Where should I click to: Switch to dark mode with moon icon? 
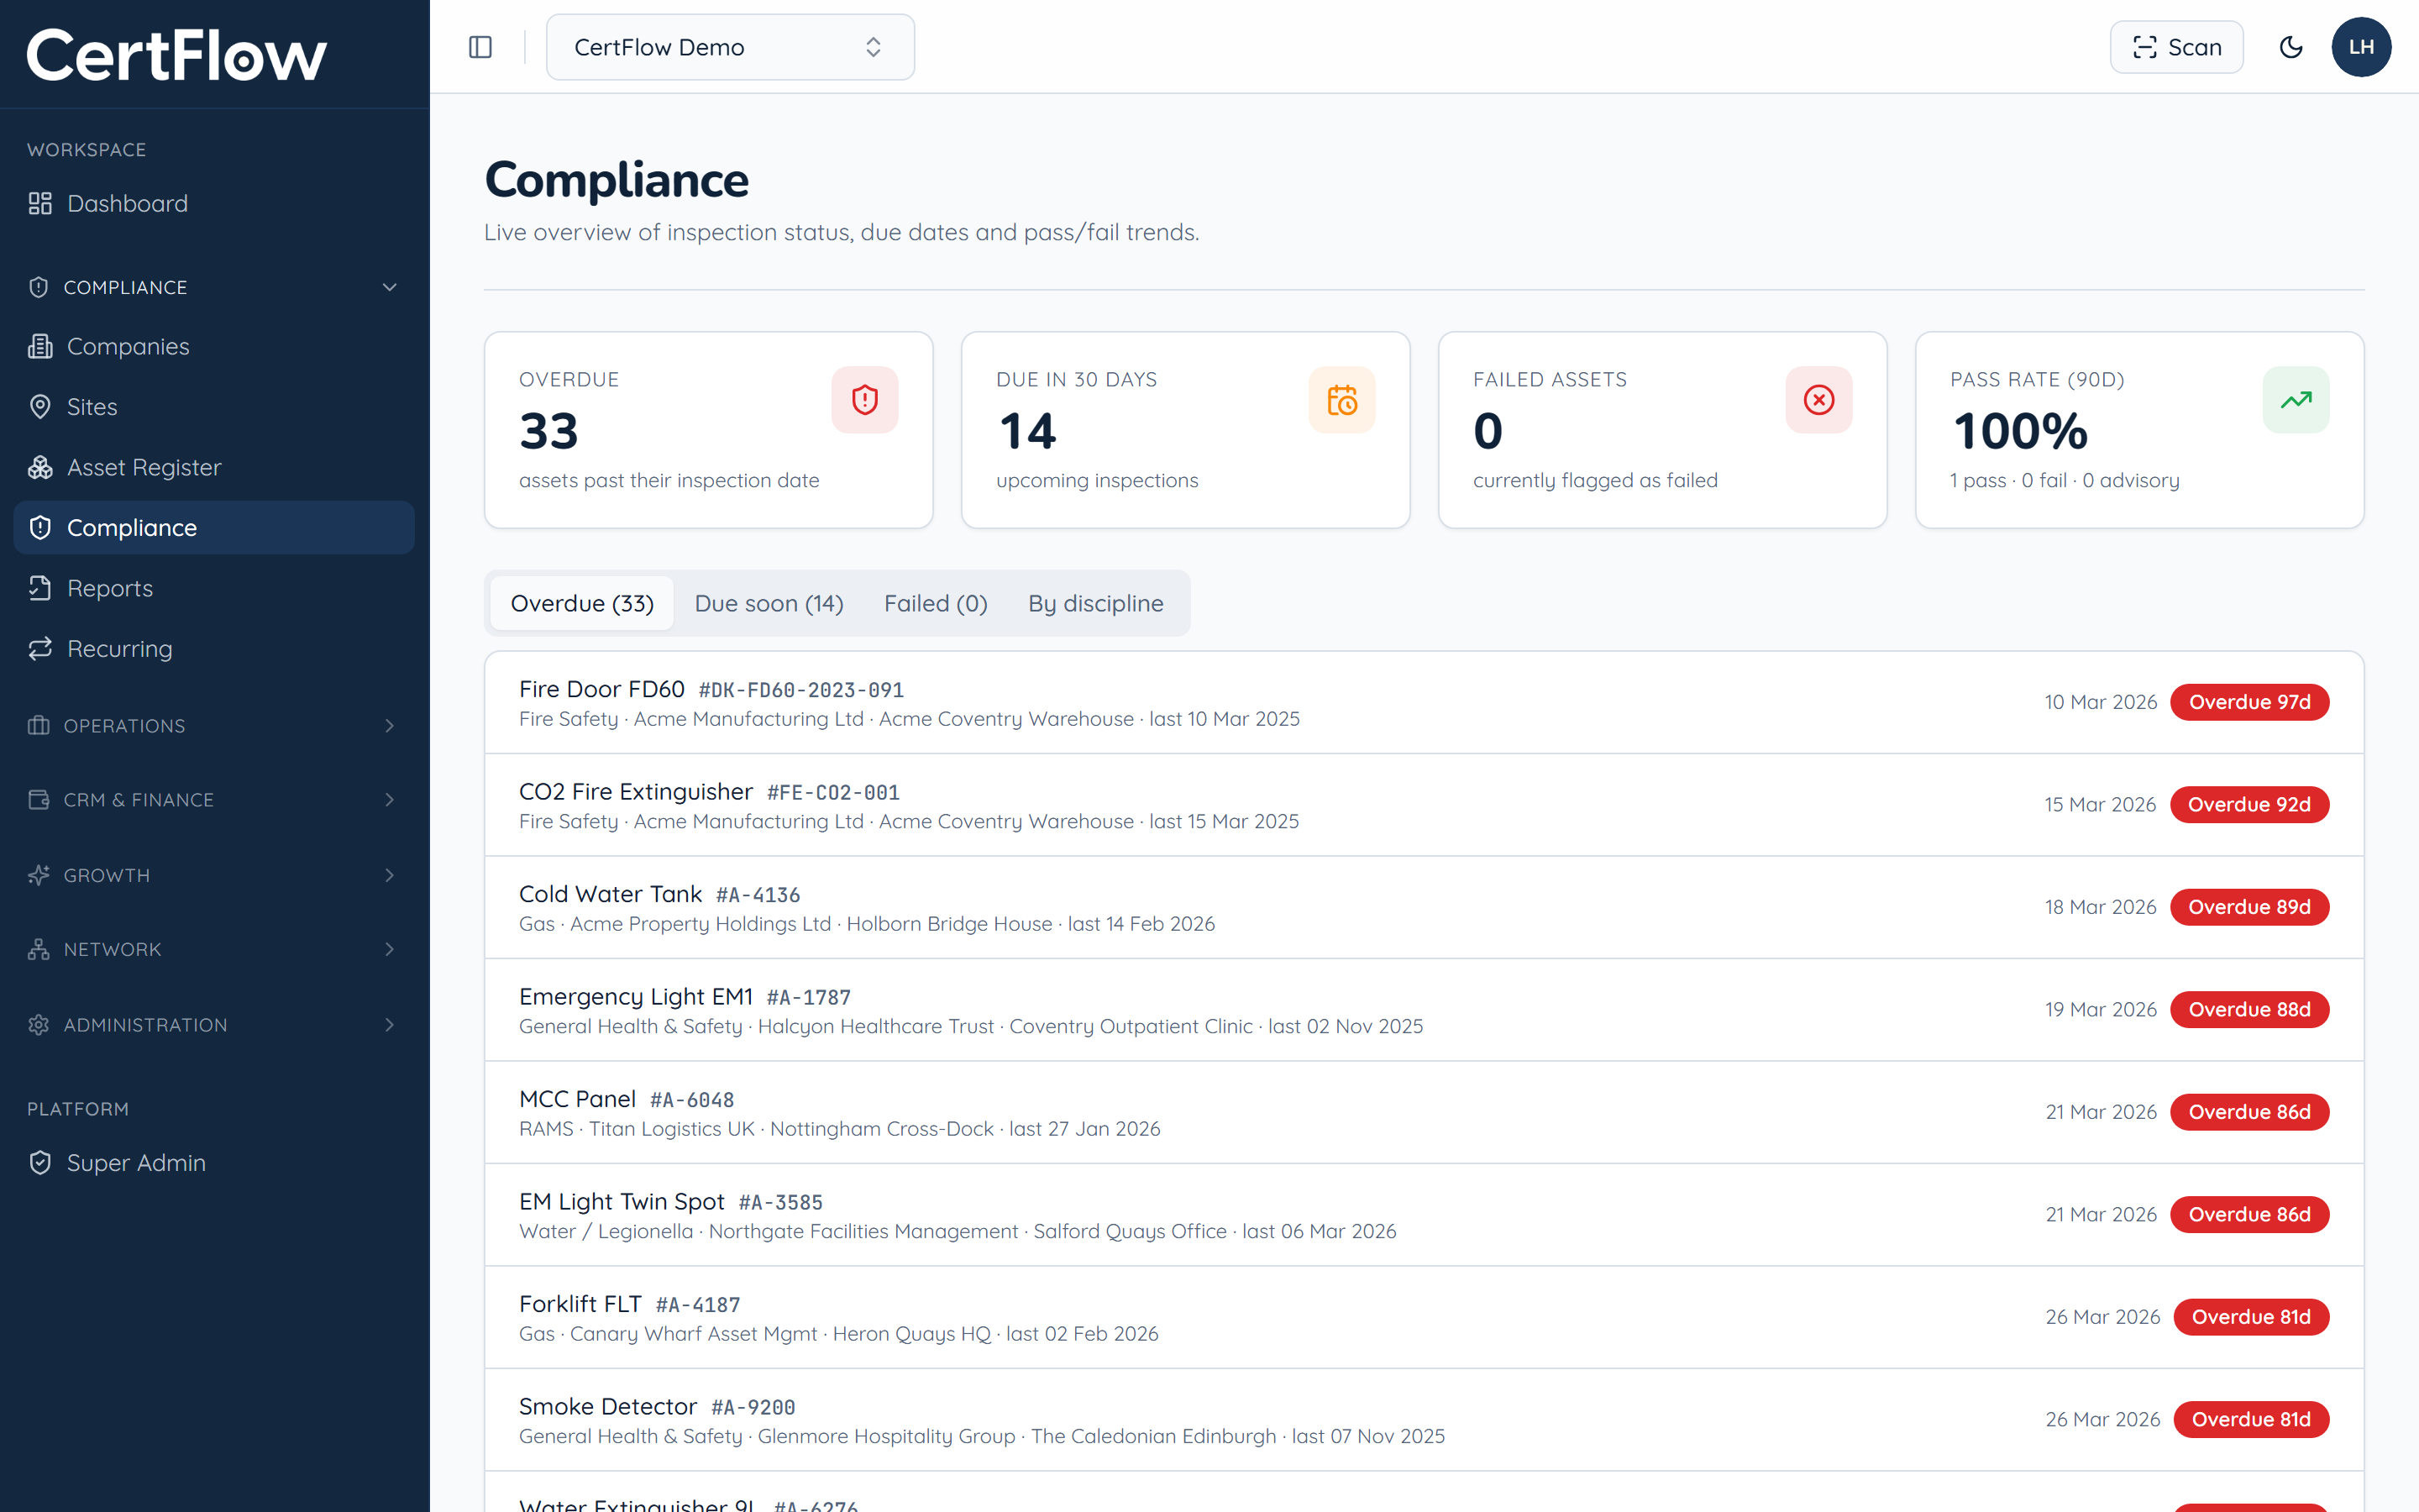[x=2290, y=47]
